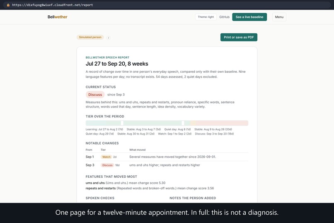Click the 'Sep 1' date cell
The height and width of the screenshot is (223, 334).
point(90,157)
